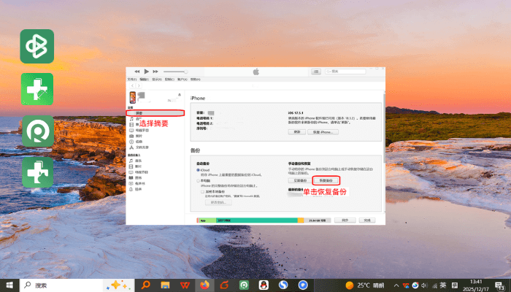Image resolution: width=511 pixels, height=292 pixels.
Task: Expand the system tray hidden icons chevron
Action: pyautogui.click(x=396, y=285)
